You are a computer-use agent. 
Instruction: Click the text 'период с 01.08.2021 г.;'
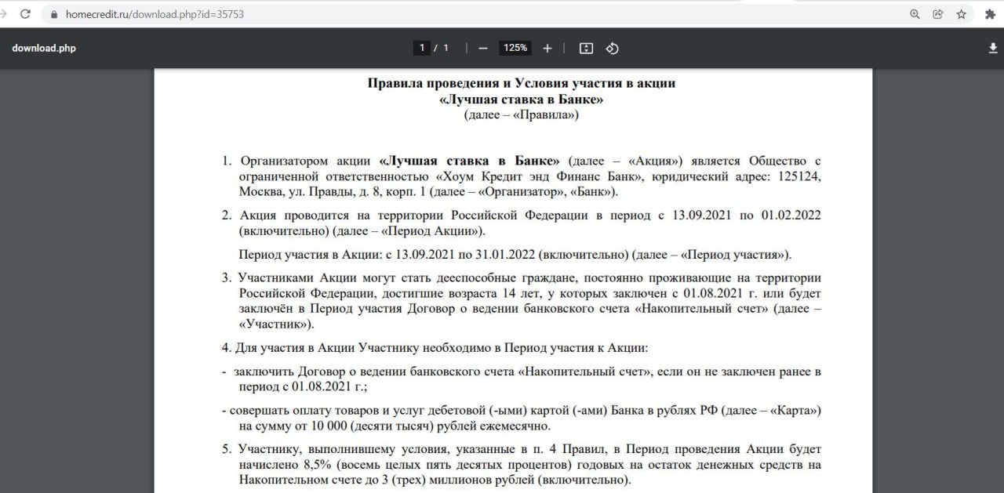(x=304, y=387)
